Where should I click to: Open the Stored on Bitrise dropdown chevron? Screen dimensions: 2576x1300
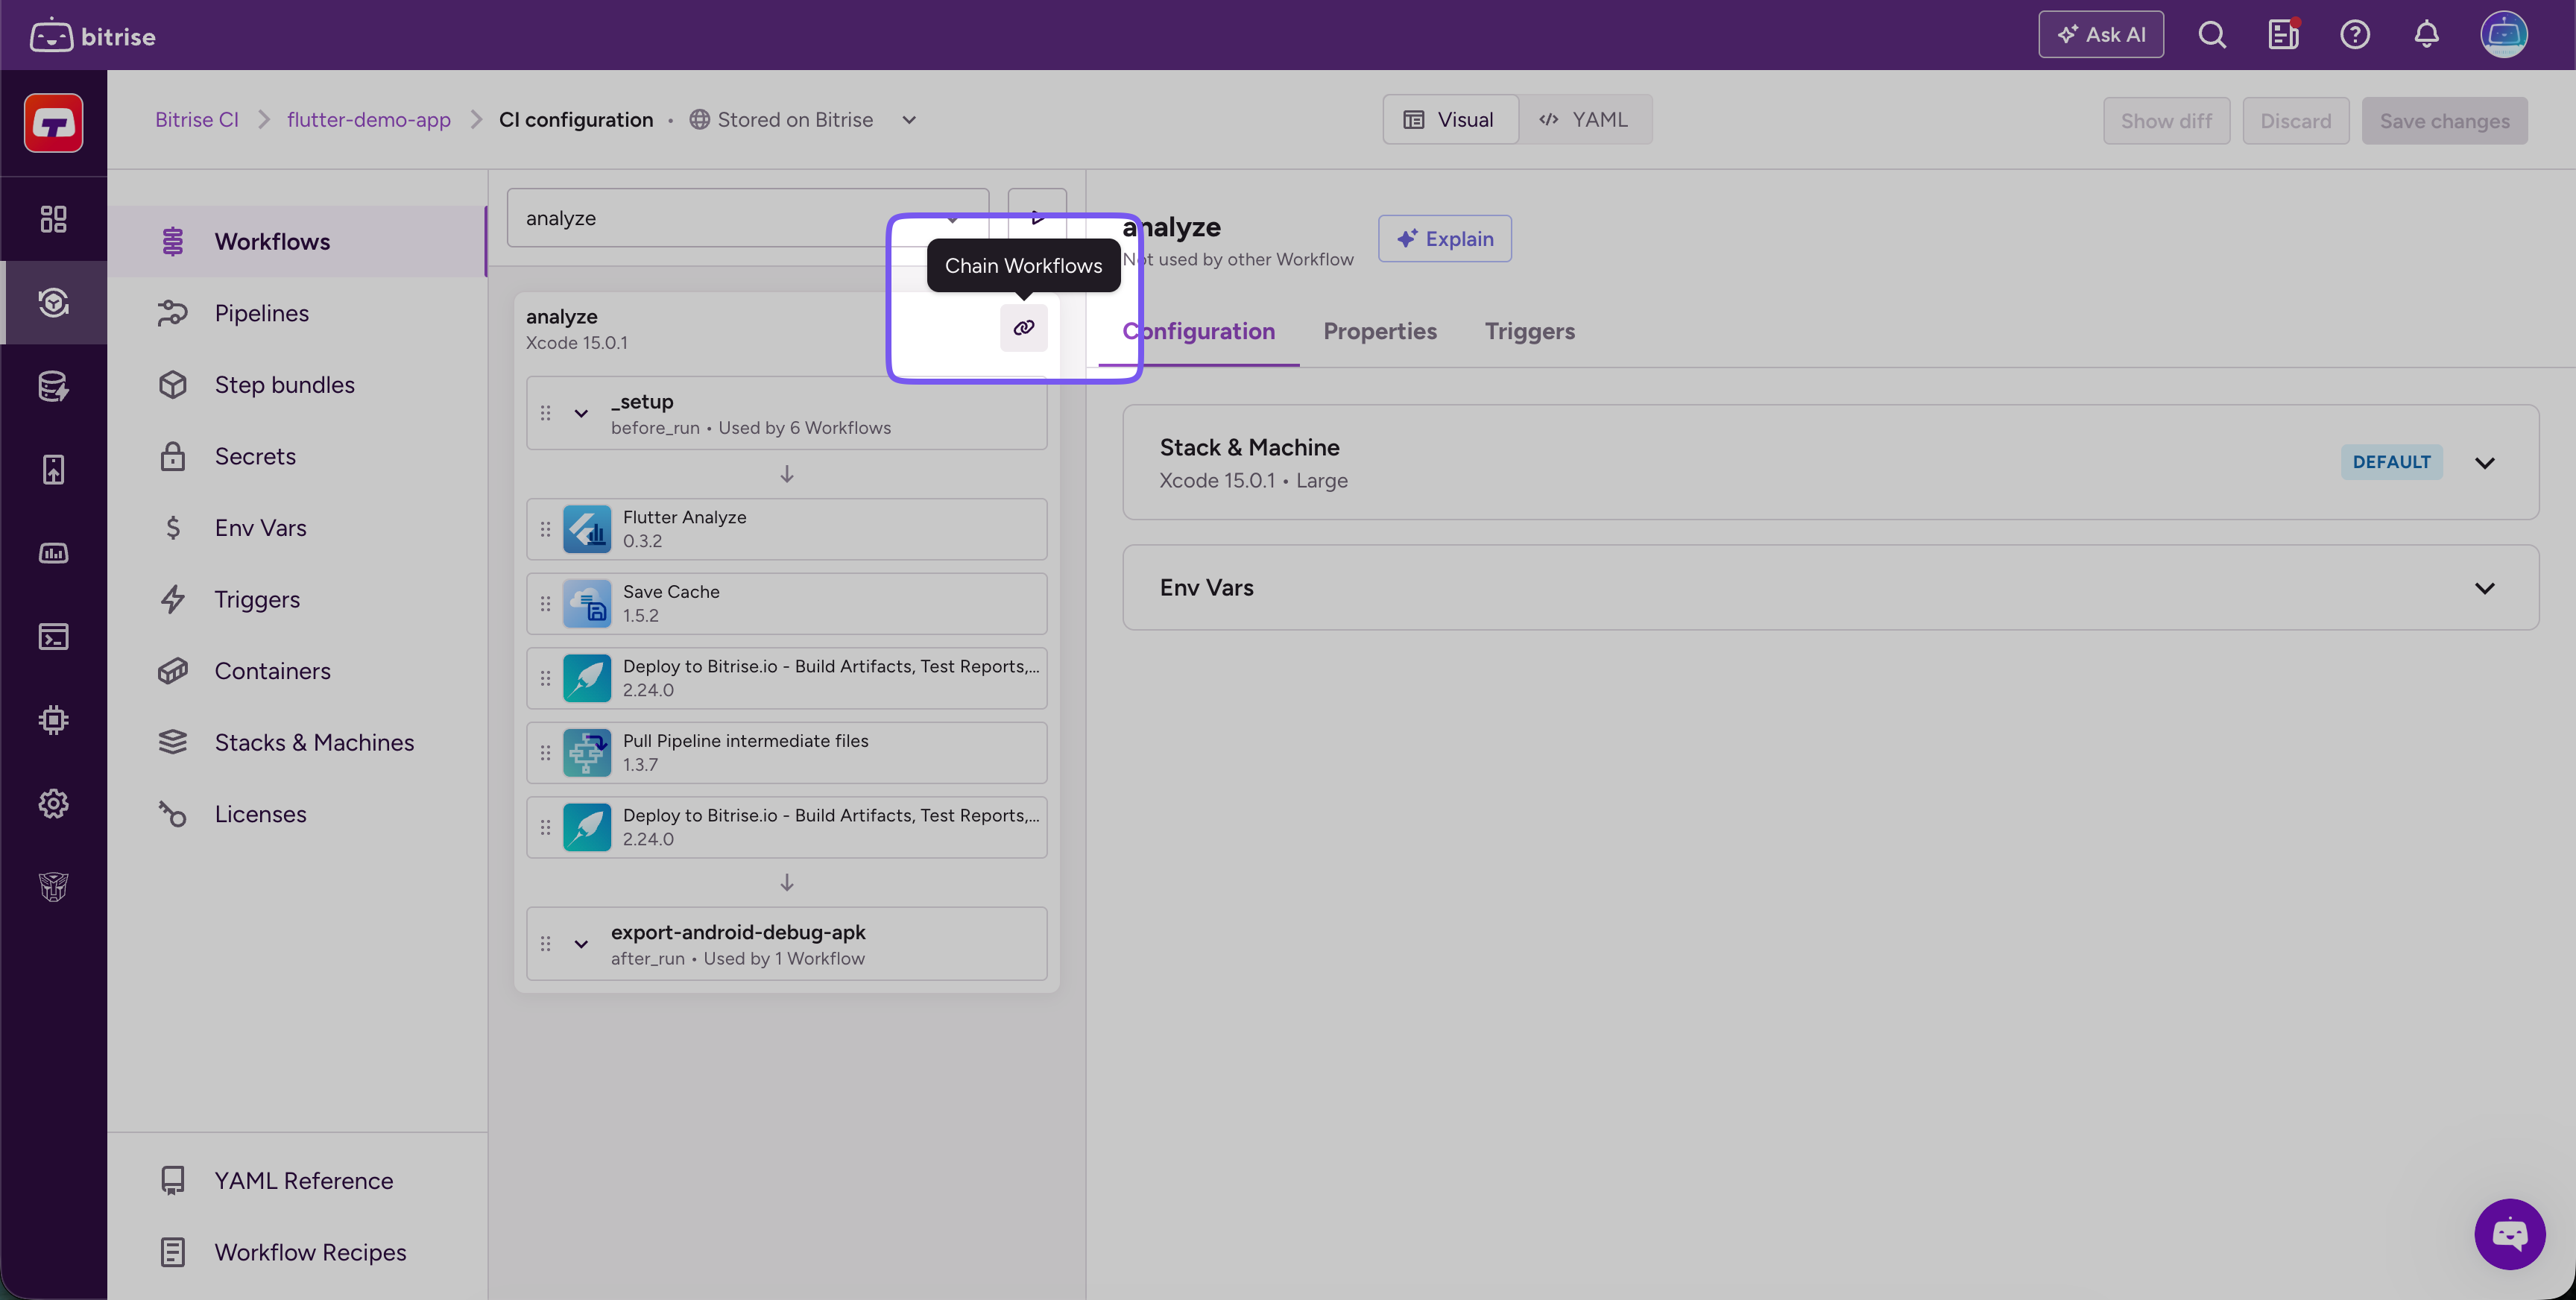pyautogui.click(x=908, y=120)
